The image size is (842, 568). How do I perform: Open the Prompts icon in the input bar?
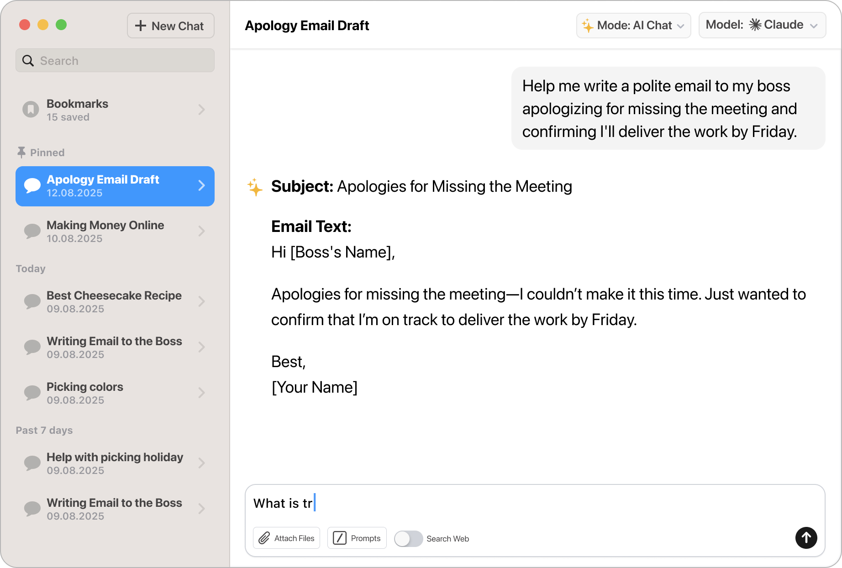click(340, 538)
